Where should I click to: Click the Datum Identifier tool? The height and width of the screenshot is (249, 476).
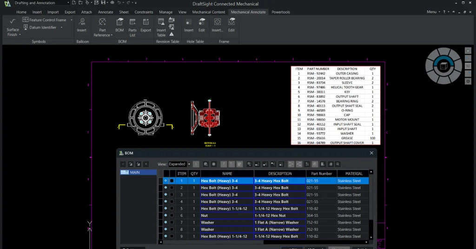click(x=43, y=27)
